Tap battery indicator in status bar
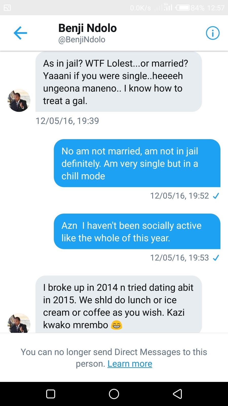Screen dimensions: 228x406 click(x=183, y=8)
